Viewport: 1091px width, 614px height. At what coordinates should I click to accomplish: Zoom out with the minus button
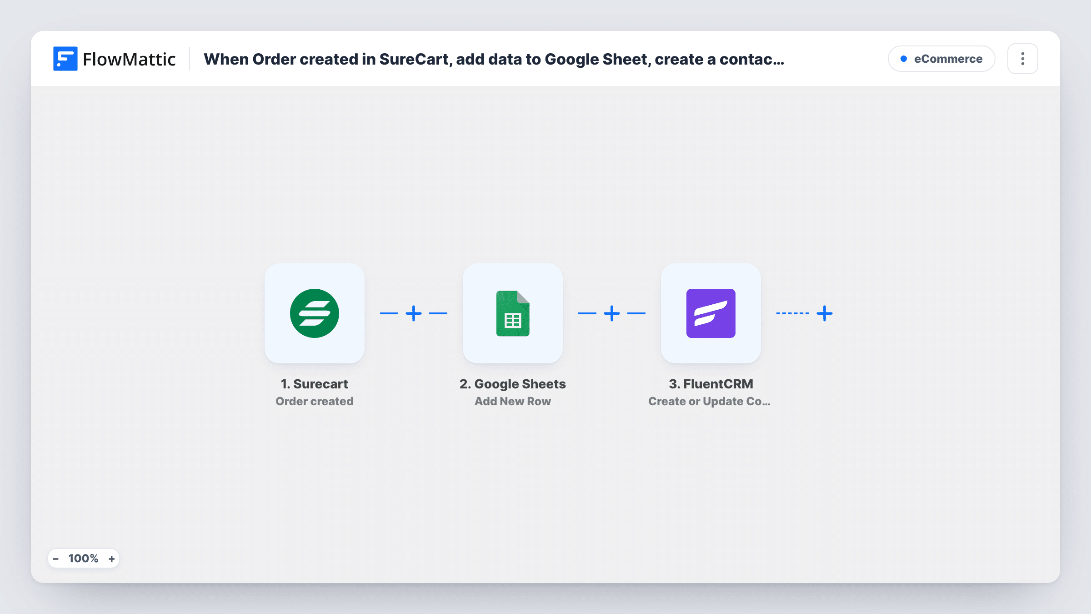(x=55, y=559)
